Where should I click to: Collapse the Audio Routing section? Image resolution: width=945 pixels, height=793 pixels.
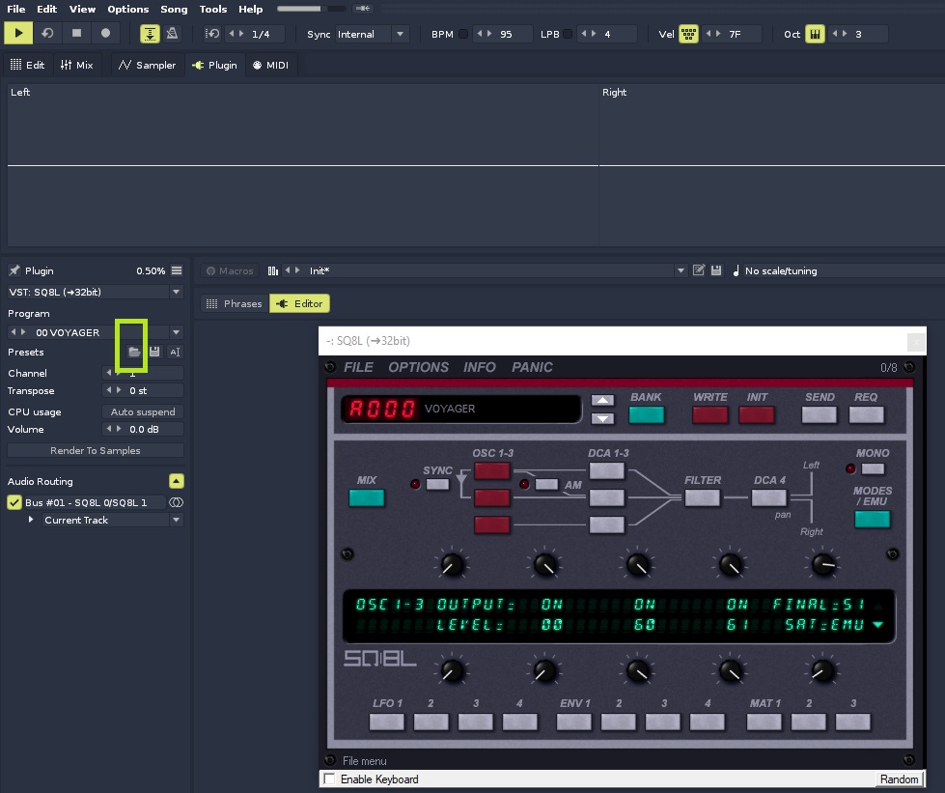tap(176, 481)
